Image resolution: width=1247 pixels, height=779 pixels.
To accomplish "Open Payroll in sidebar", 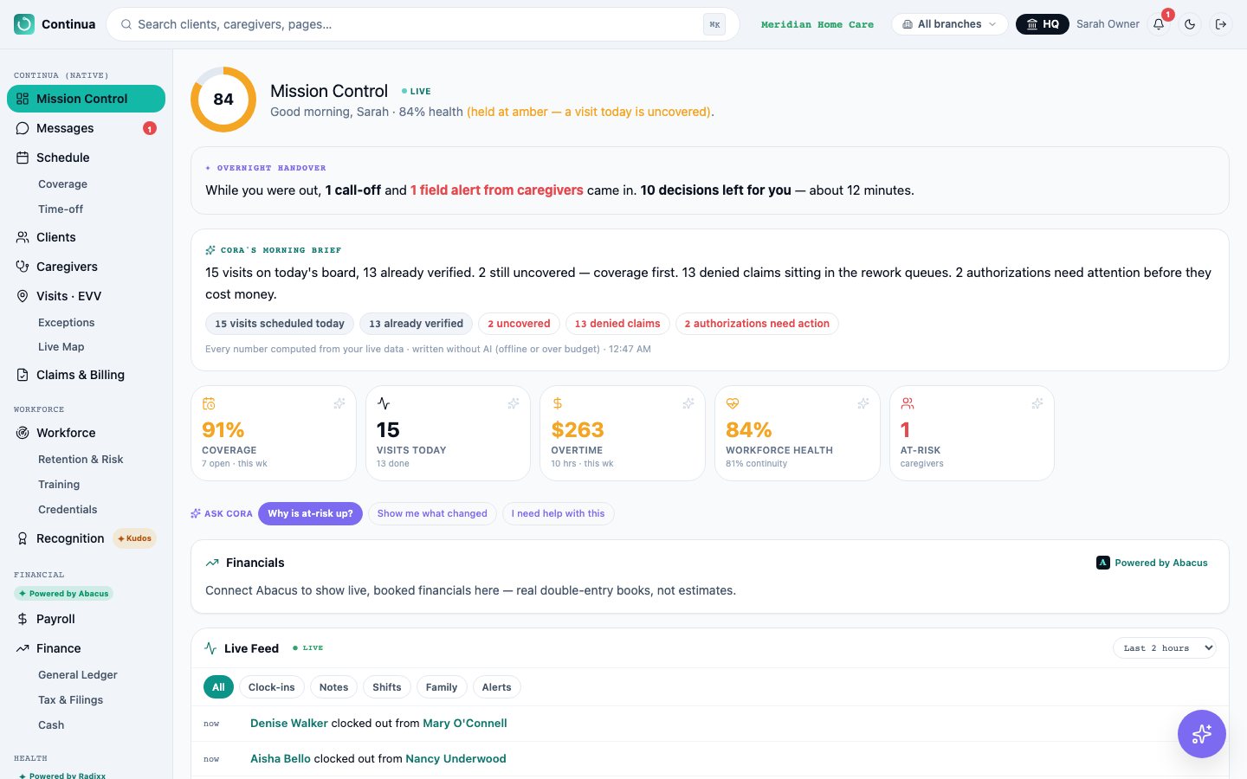I will tap(86, 619).
